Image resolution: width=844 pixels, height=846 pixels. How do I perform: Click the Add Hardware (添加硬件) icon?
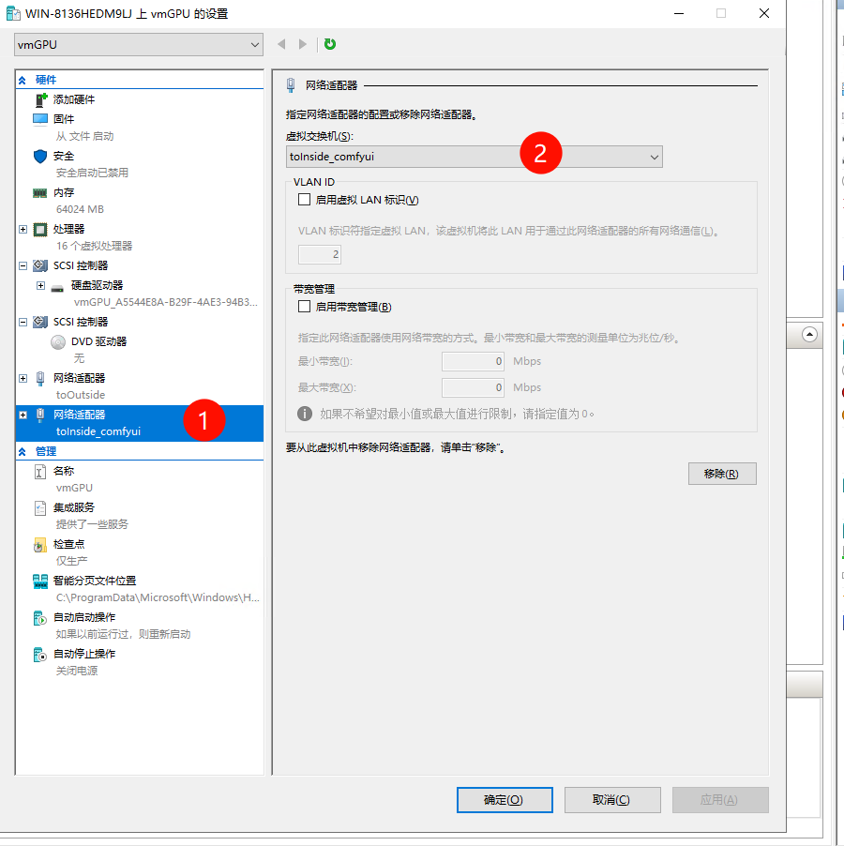40,99
